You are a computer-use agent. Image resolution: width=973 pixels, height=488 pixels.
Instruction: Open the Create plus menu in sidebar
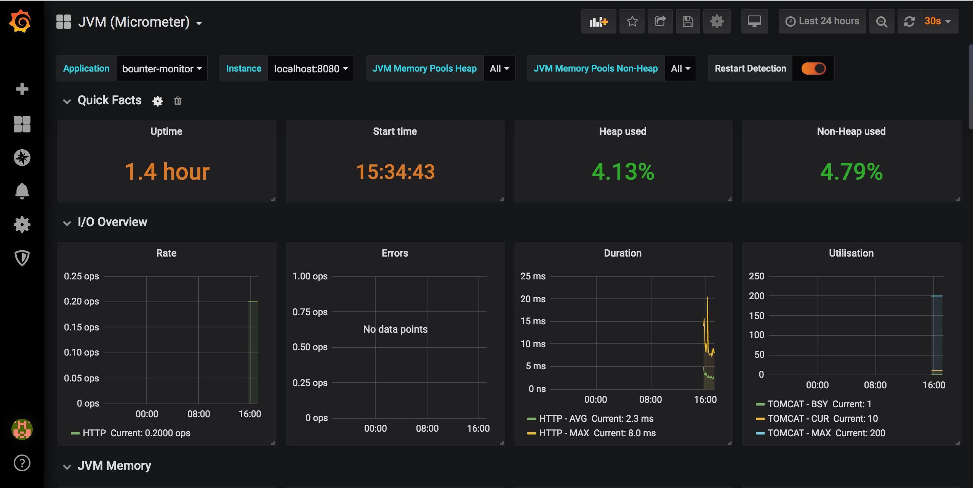pyautogui.click(x=22, y=89)
